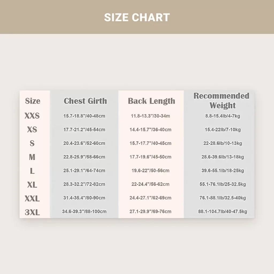Select the L size label
Image resolution: width=274 pixels, height=274 pixels.
(x=32, y=171)
